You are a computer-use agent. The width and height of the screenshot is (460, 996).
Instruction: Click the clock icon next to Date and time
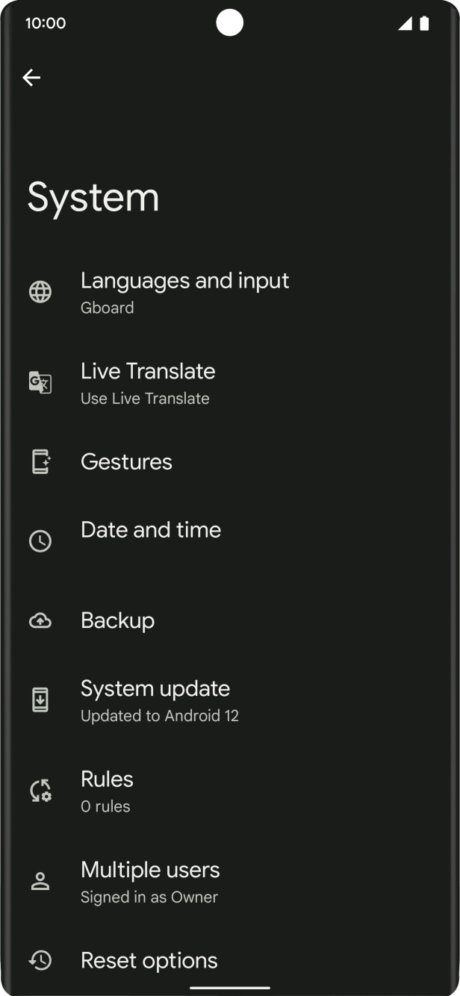point(40,541)
